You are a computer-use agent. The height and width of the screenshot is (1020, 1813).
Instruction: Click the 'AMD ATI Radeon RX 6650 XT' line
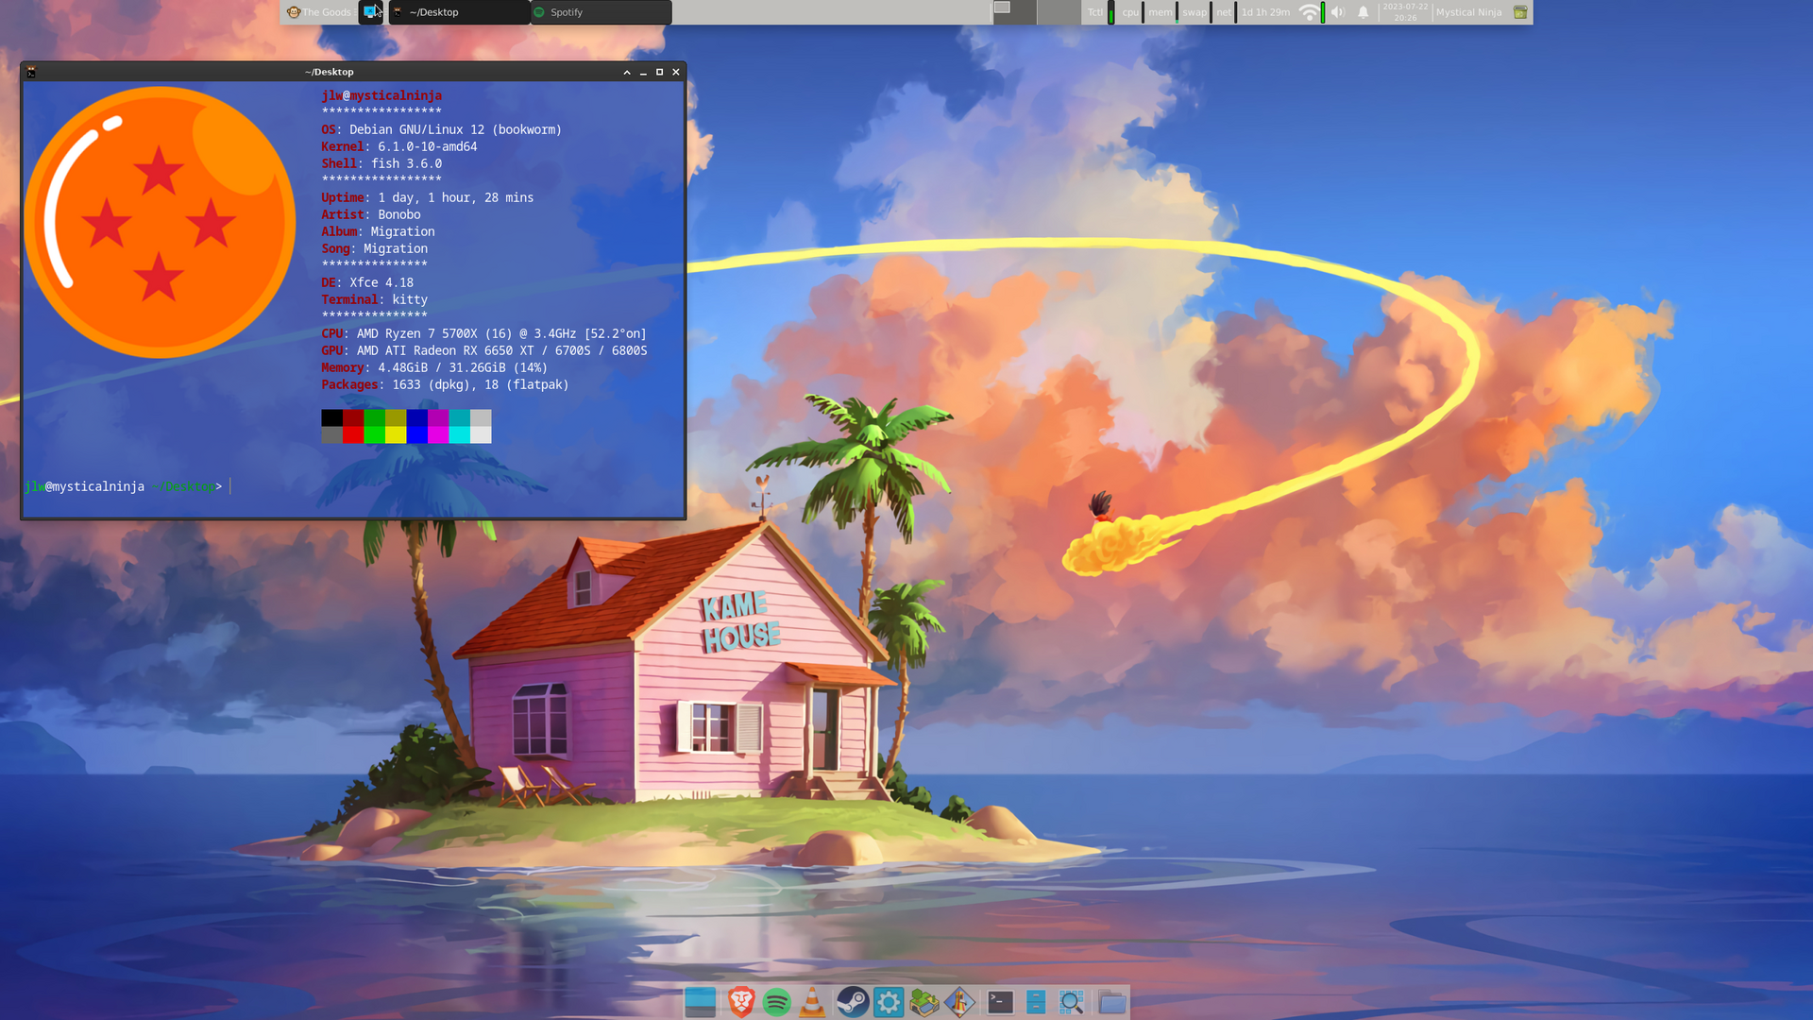point(483,350)
